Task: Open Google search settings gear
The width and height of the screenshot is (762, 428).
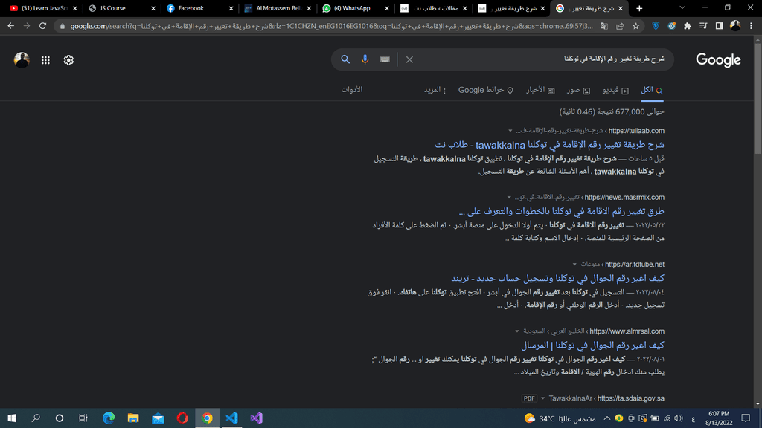Action: click(68, 60)
